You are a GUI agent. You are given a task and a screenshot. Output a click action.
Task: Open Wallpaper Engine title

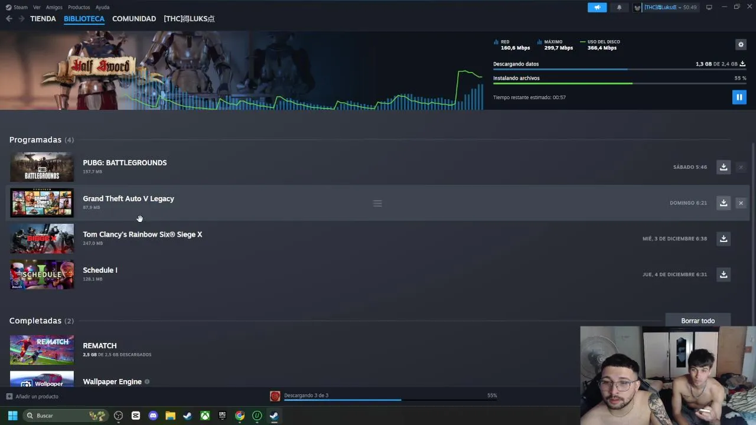click(x=112, y=382)
